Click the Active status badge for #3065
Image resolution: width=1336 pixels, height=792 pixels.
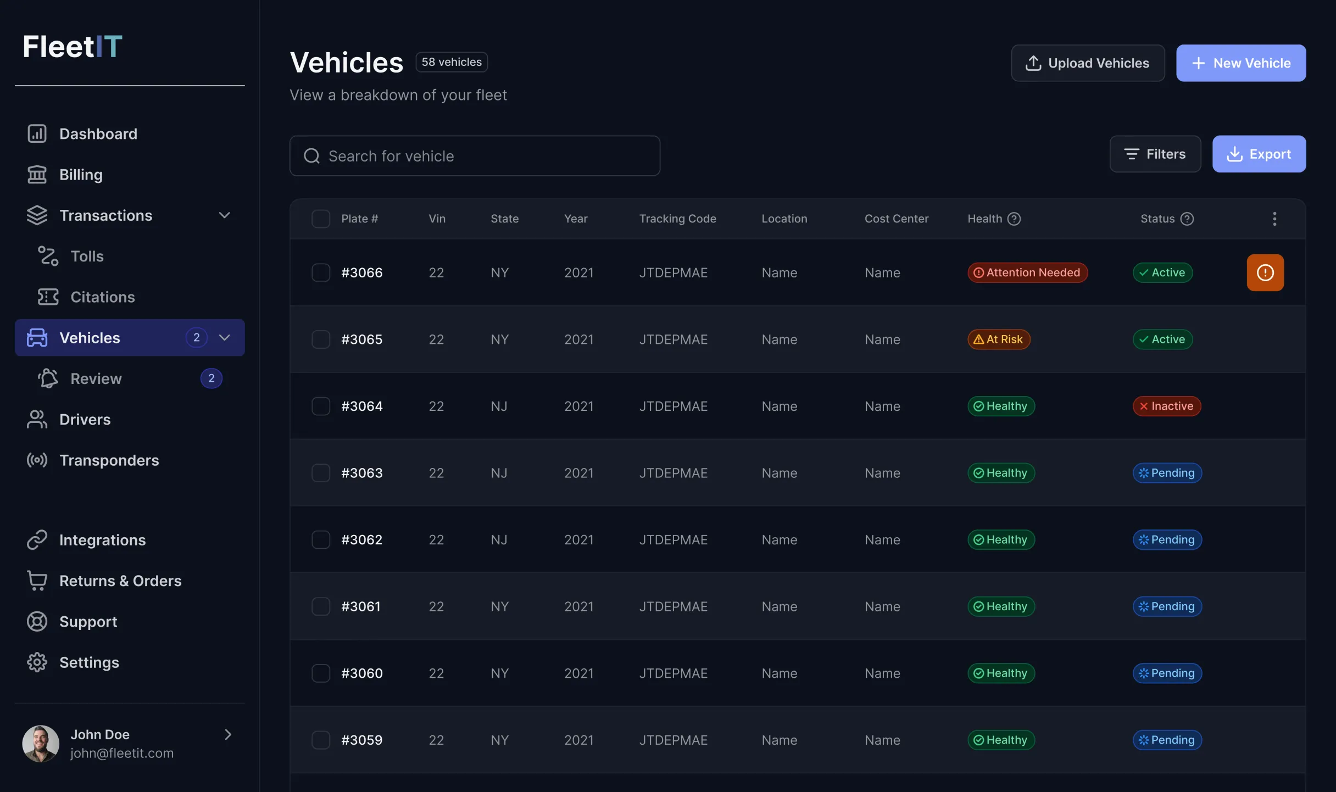point(1162,339)
